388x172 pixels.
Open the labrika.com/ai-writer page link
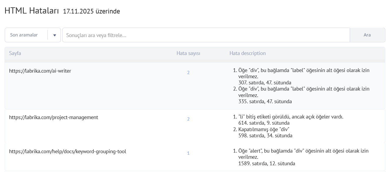[x=40, y=71]
